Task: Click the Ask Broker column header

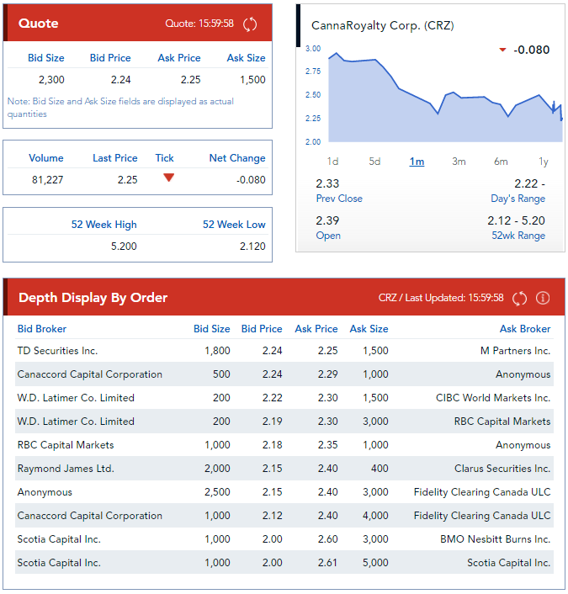Action: 525,329
